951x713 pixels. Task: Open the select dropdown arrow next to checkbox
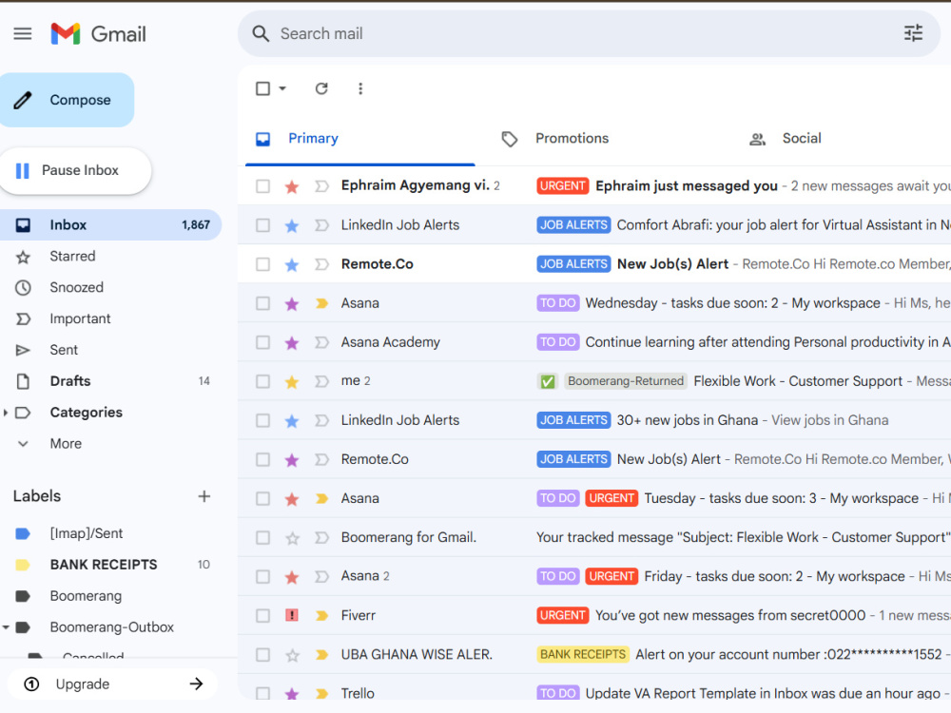[282, 88]
